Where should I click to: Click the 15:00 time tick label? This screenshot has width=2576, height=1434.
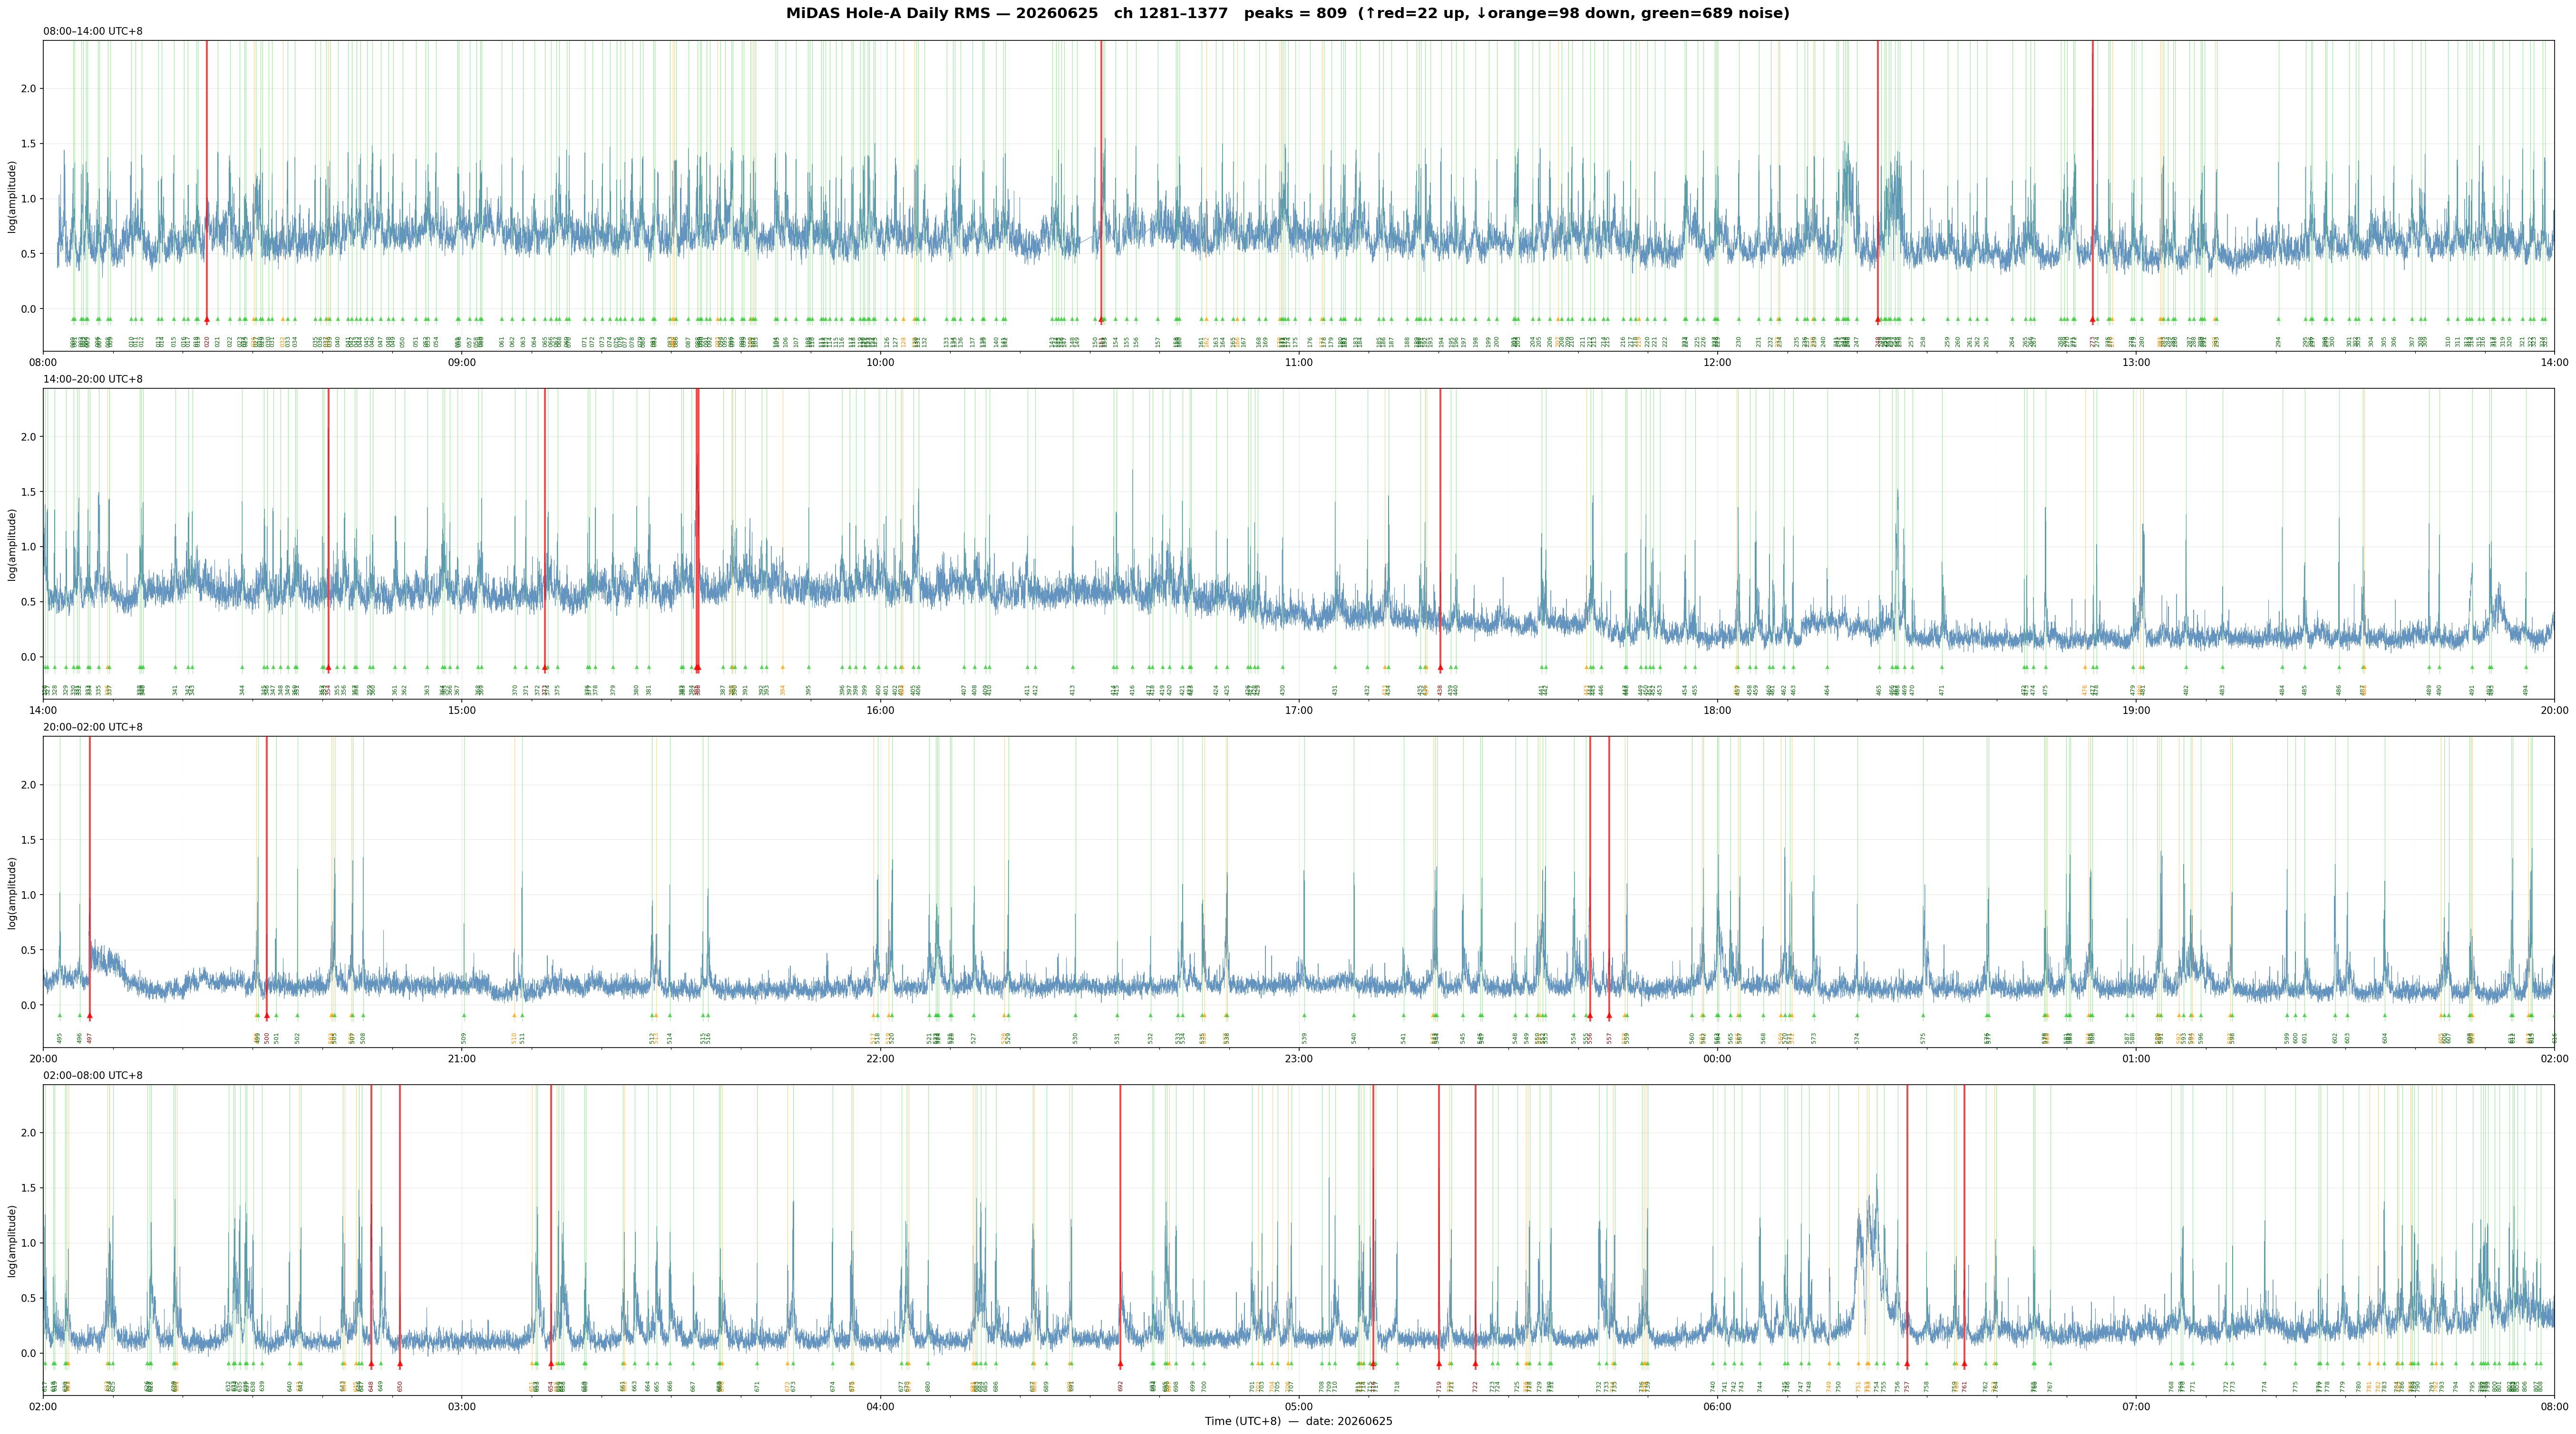click(x=462, y=711)
